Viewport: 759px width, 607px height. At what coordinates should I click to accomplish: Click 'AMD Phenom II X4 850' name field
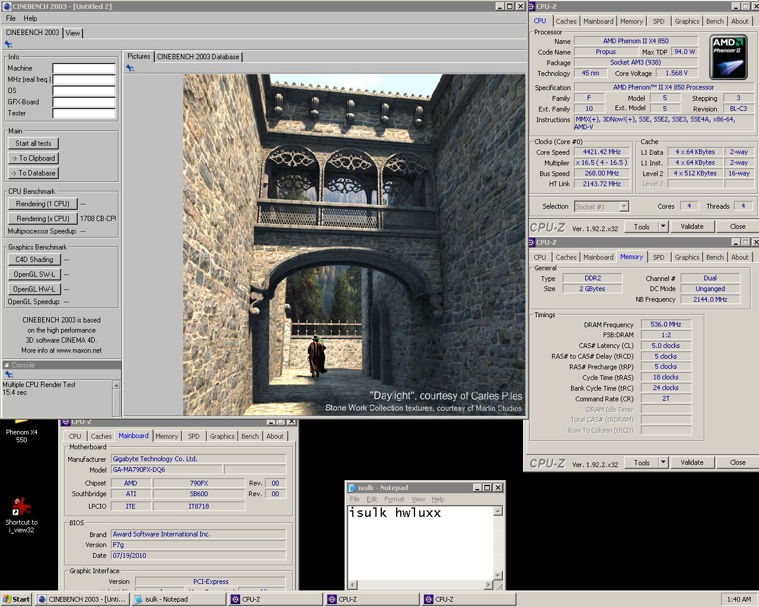tap(636, 41)
